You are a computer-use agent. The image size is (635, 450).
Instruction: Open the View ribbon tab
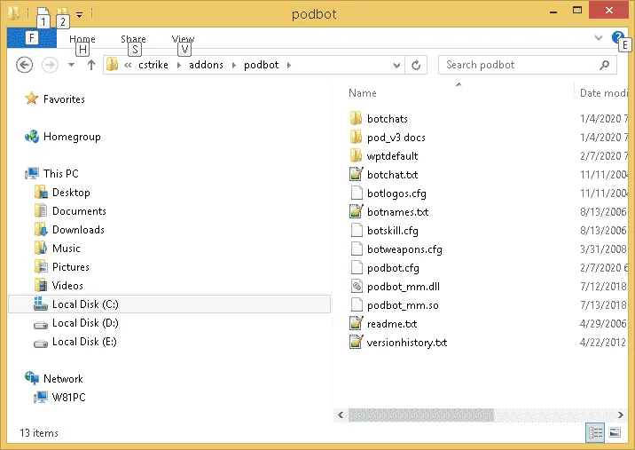pos(183,39)
